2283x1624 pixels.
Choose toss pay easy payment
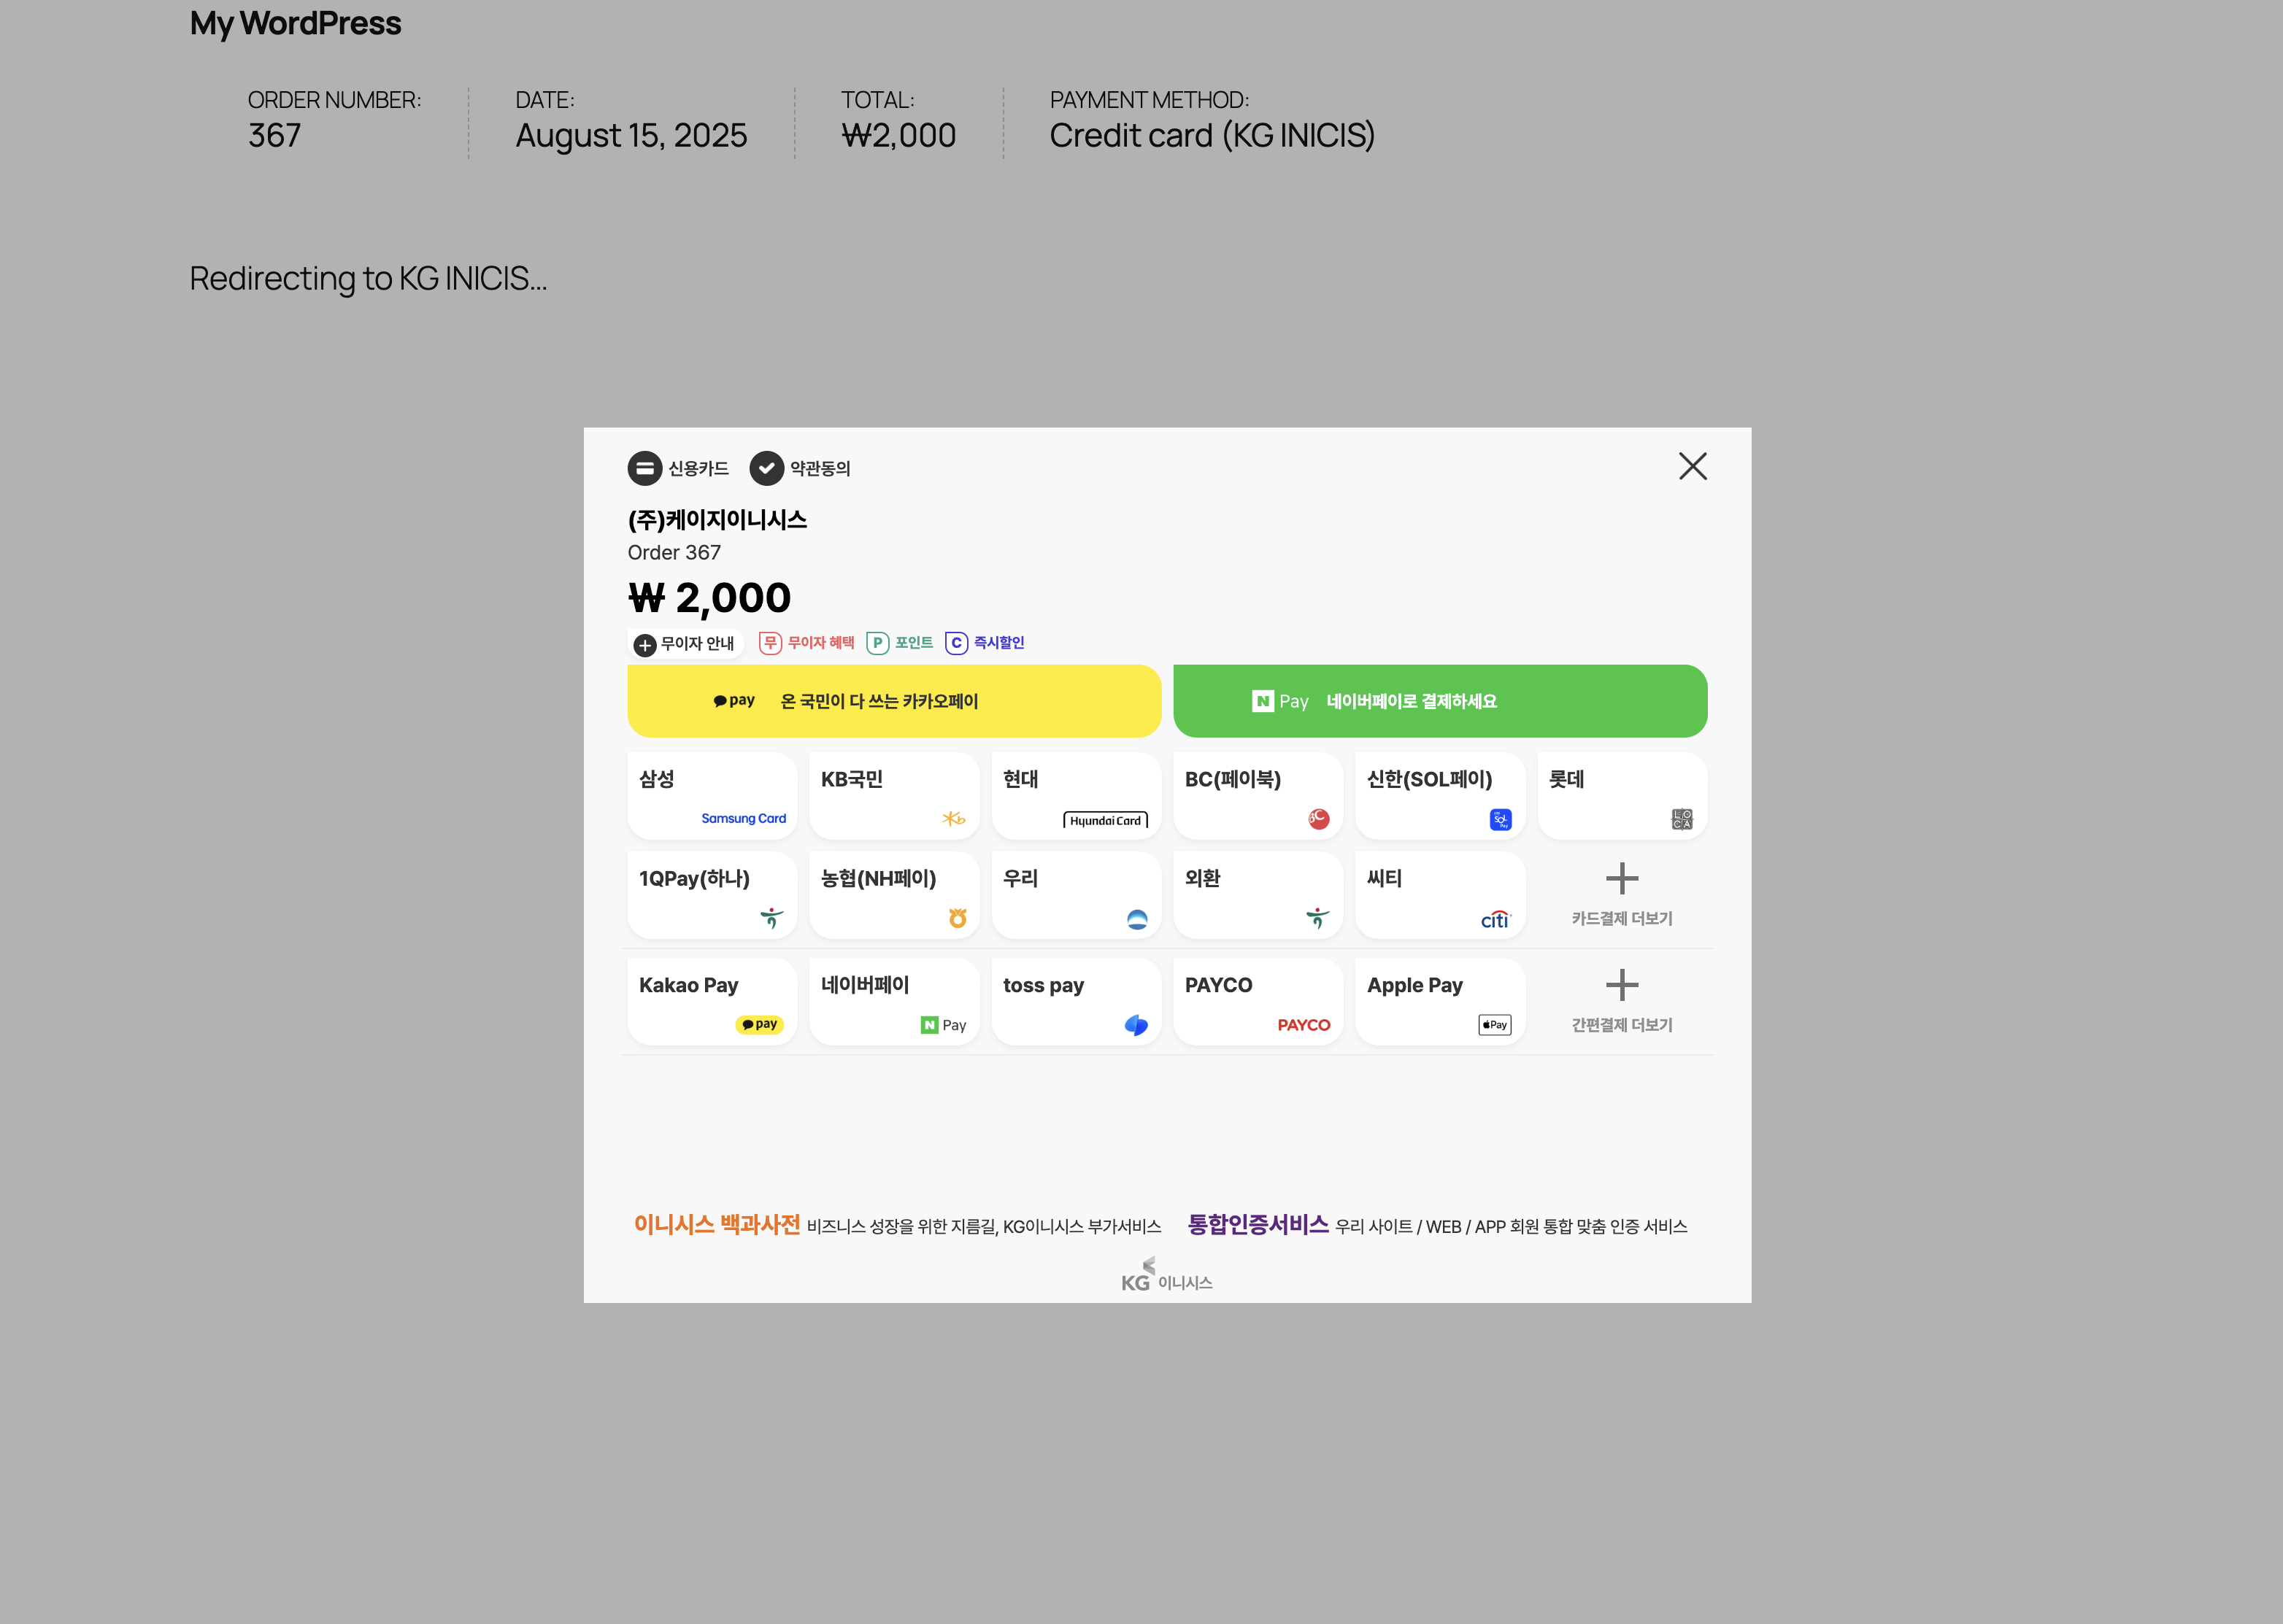pos(1076,1002)
